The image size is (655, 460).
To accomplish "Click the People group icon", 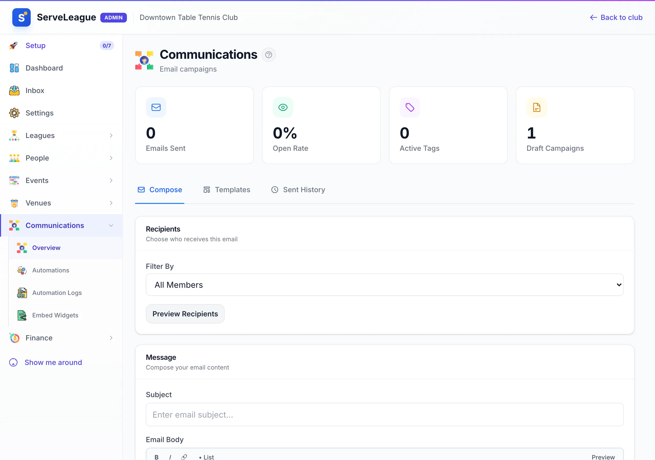I will 14,158.
